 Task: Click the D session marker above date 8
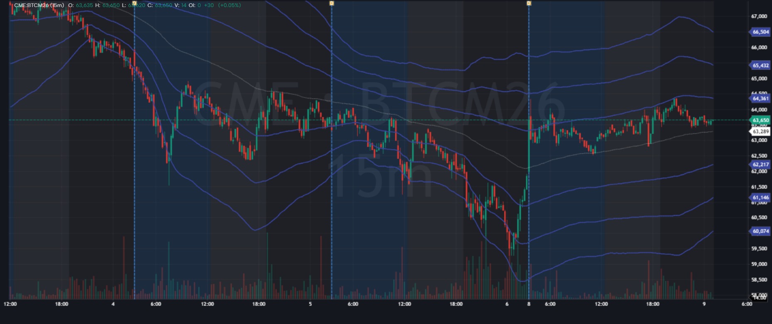coord(529,3)
